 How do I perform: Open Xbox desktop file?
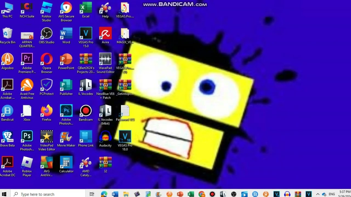pos(27,113)
